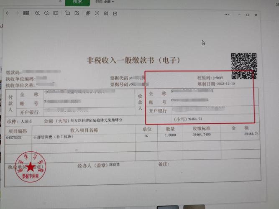Click the 收款人 vertical header cell

tap(140, 102)
